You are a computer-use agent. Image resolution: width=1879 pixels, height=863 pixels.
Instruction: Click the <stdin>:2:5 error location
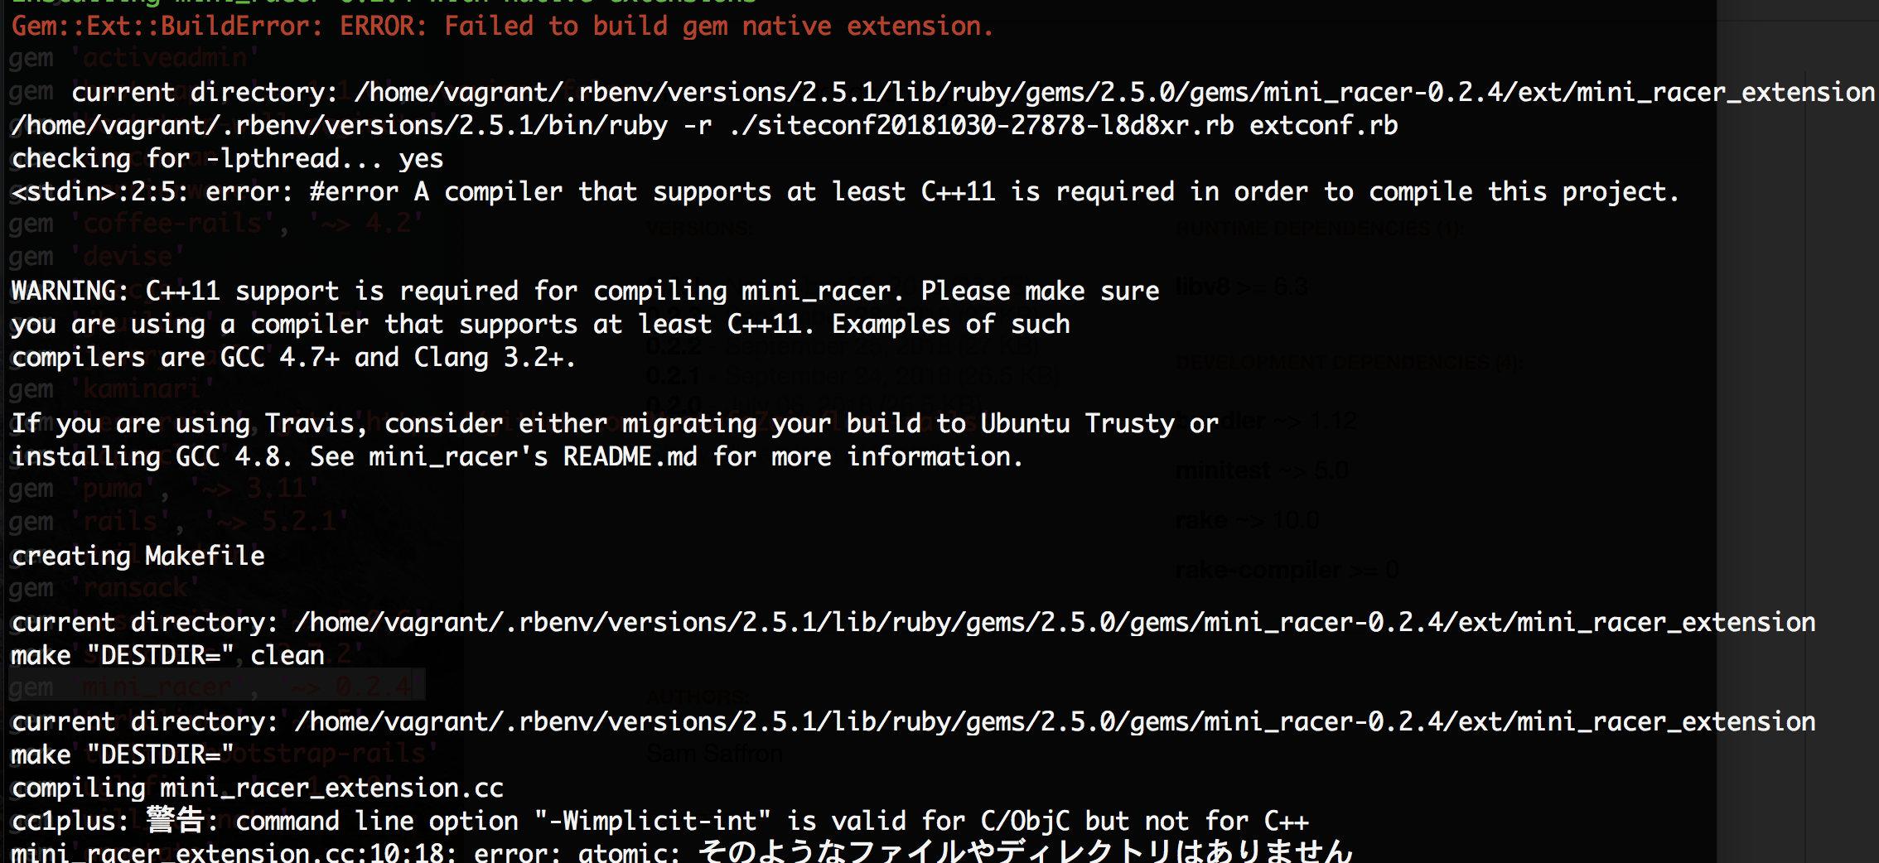pyautogui.click(x=99, y=192)
